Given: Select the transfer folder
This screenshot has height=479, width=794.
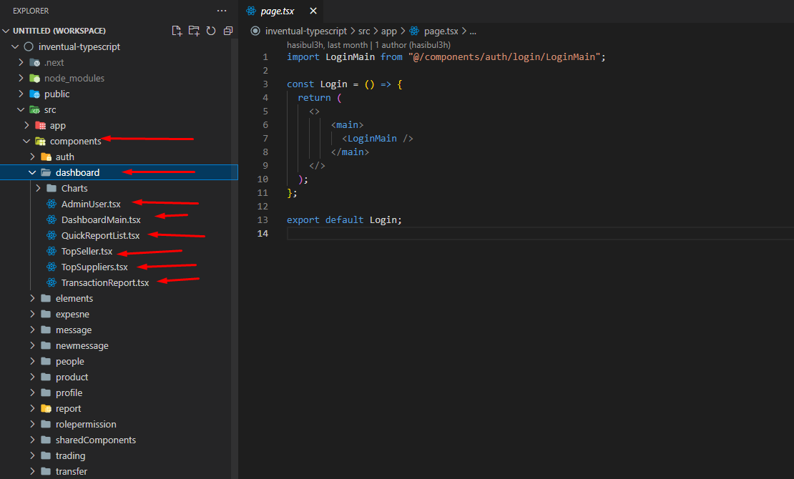Looking at the screenshot, I should [72, 471].
